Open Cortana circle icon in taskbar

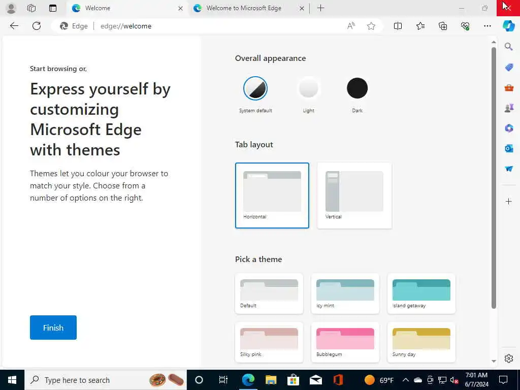199,380
